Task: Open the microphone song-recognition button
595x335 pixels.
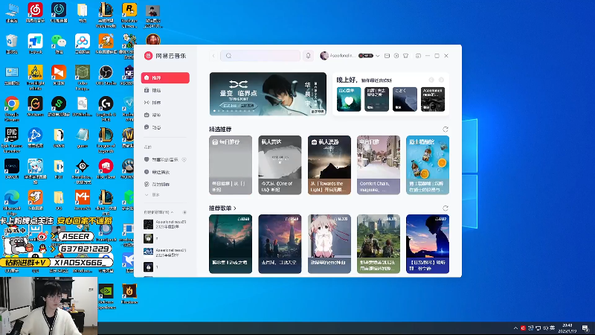Action: coord(308,56)
